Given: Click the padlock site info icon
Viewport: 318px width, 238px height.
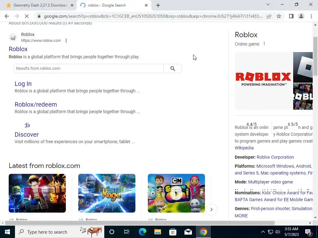Looking at the screenshot, I should (39, 16).
